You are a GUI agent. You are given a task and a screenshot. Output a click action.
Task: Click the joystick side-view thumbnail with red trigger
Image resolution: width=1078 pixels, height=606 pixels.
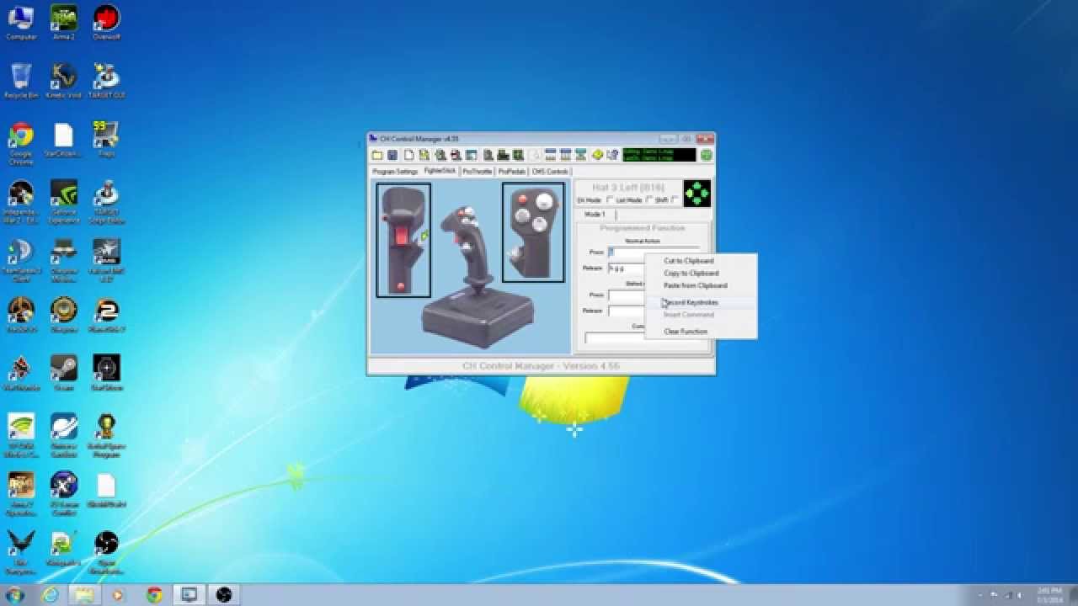click(403, 240)
